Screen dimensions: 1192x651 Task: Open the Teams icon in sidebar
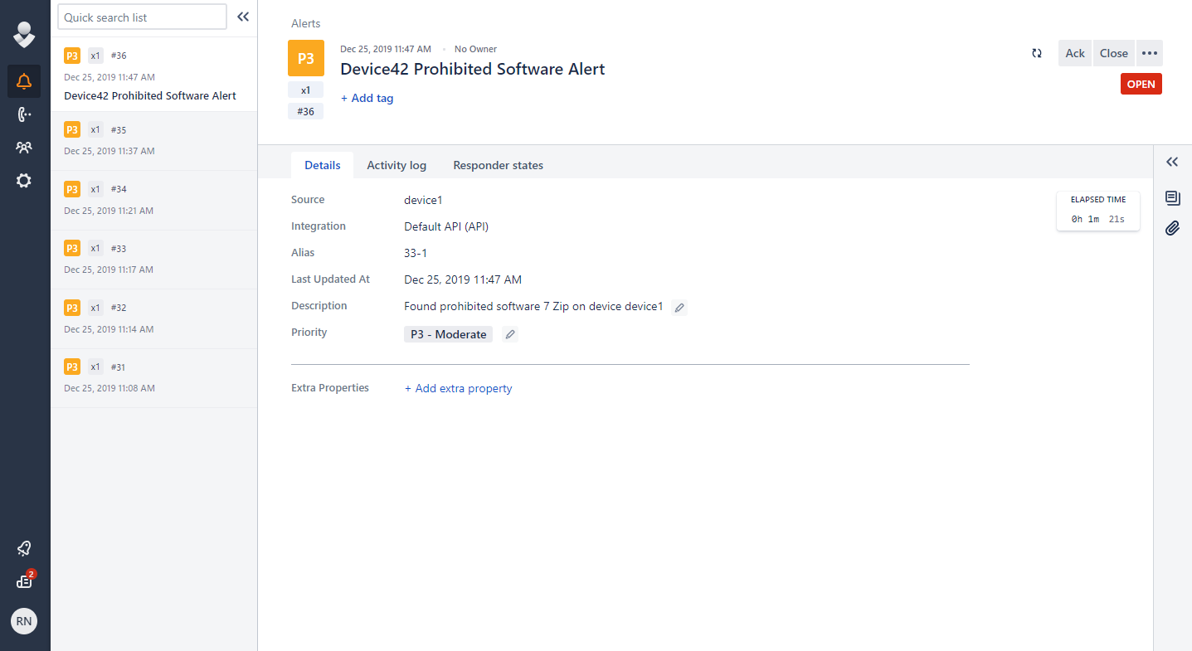click(x=24, y=148)
